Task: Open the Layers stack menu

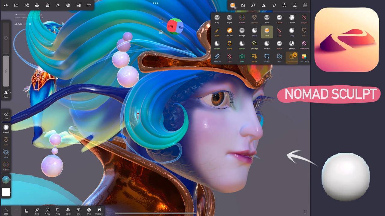Action: point(274,5)
